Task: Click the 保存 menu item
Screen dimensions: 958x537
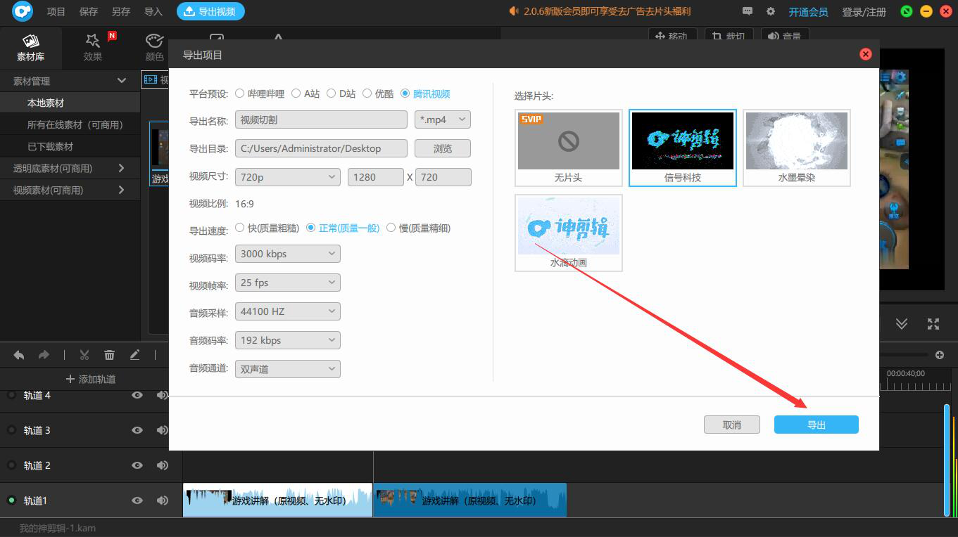Action: coord(89,11)
